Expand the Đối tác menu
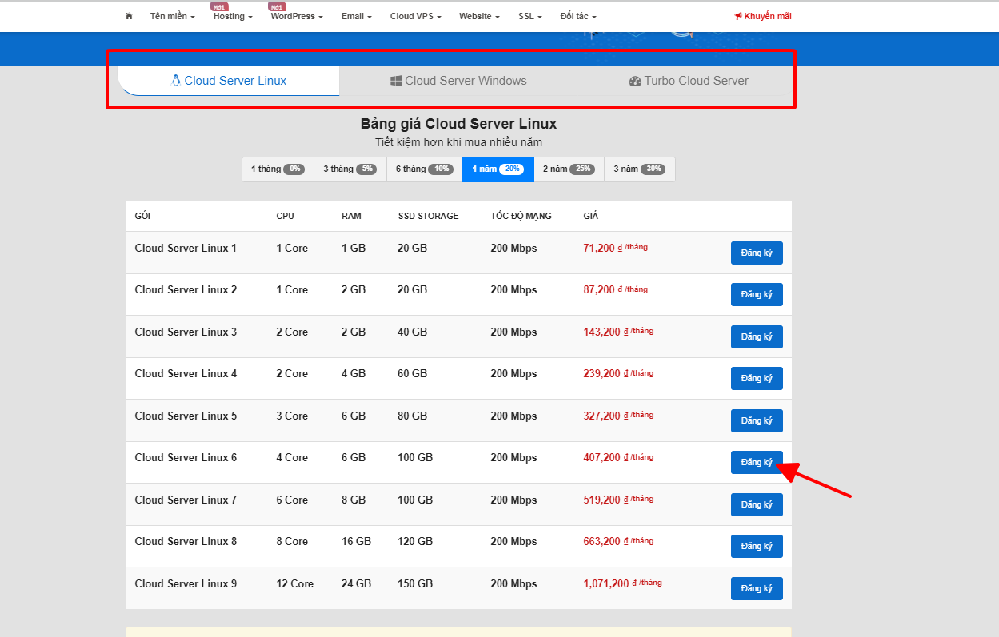Image resolution: width=999 pixels, height=637 pixels. pos(578,16)
